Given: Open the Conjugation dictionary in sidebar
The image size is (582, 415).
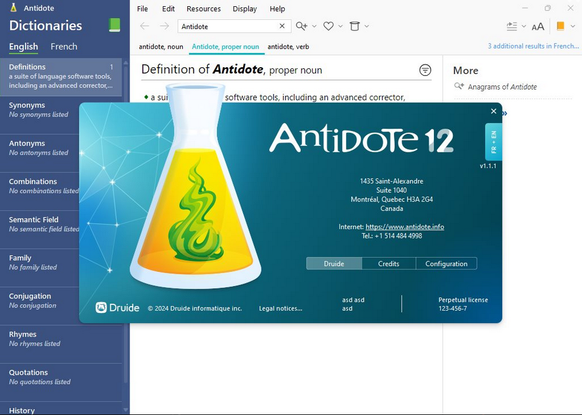Looking at the screenshot, I should click(x=40, y=306).
